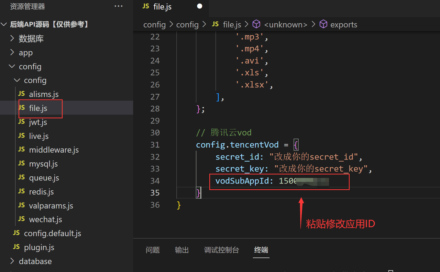440x272 pixels.
Task: Click the "改成你的secret_key" string value
Action: tap(321, 169)
